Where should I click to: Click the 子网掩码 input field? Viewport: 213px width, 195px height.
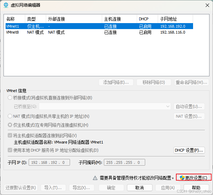pyautogui.click(x=125, y=162)
